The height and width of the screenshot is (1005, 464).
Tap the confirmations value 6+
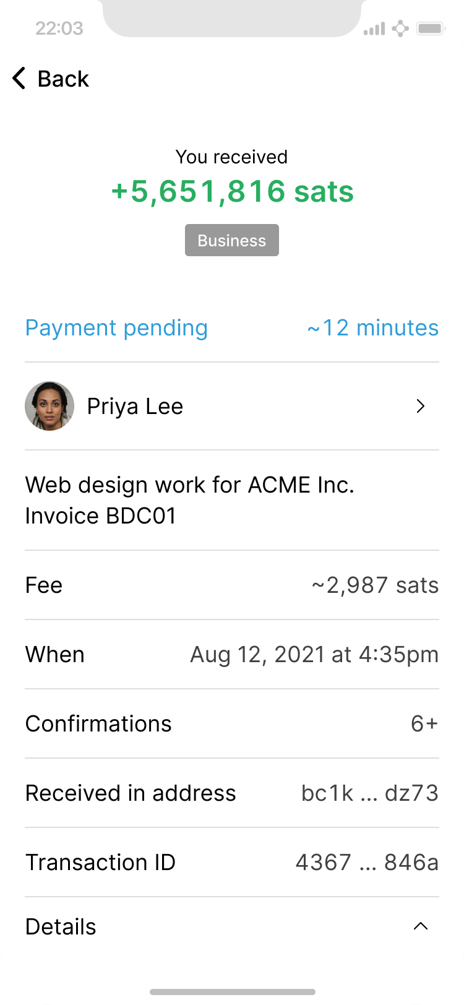click(x=424, y=723)
